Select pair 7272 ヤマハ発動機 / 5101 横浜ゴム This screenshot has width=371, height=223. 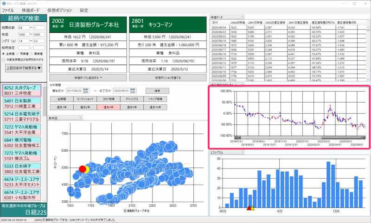click(x=22, y=156)
